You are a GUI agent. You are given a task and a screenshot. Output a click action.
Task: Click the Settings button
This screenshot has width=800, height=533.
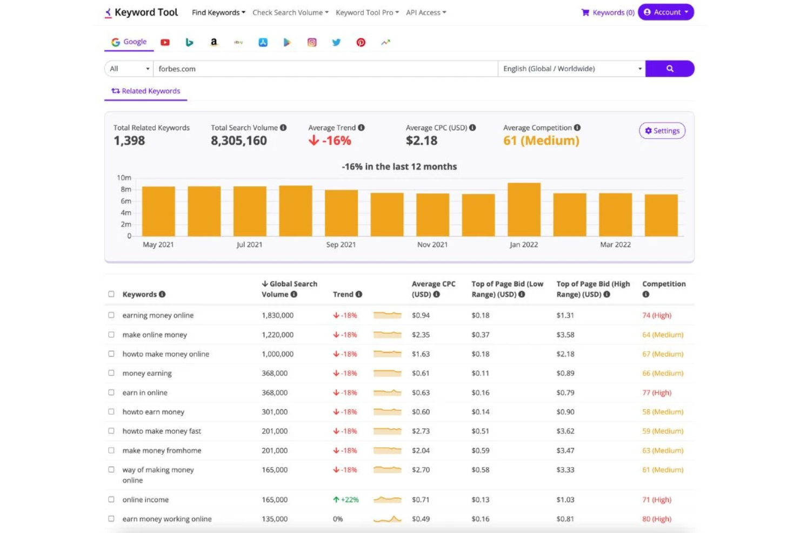coord(662,130)
